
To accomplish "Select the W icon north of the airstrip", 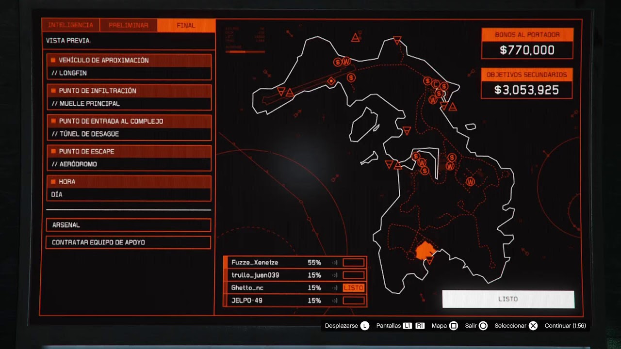I will (x=346, y=62).
